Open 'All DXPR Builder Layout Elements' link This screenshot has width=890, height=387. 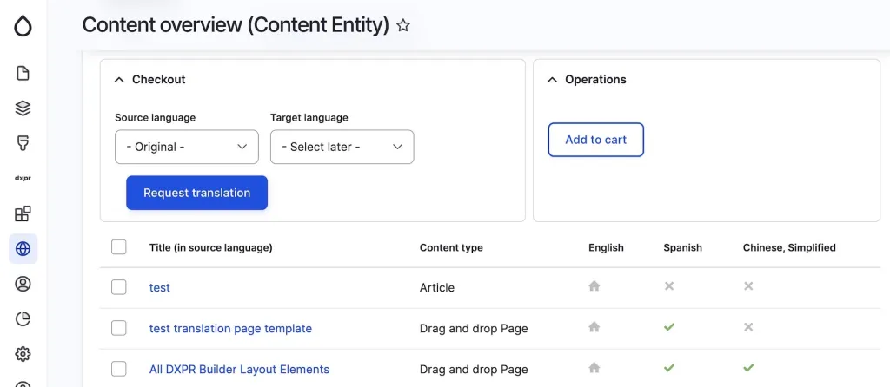point(239,369)
